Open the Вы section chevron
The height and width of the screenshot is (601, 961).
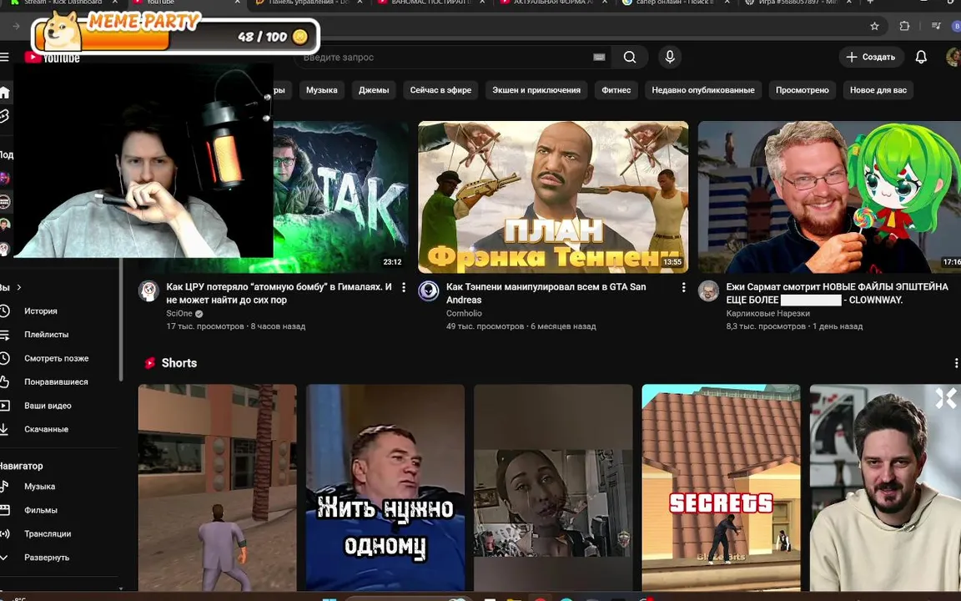pyautogui.click(x=19, y=287)
